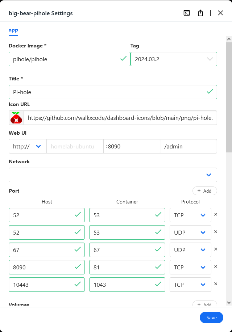Delete the port 67 UDP mapping

point(216,249)
